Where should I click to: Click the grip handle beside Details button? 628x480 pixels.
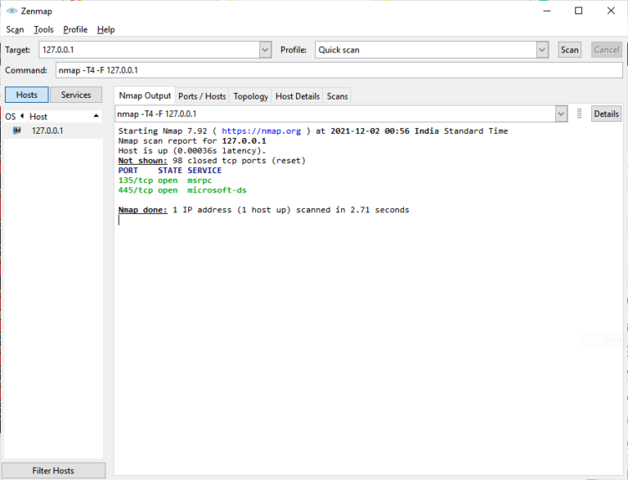pos(579,113)
